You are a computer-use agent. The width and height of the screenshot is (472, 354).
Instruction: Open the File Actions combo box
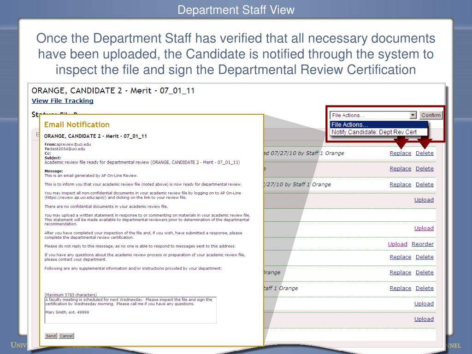(x=373, y=115)
